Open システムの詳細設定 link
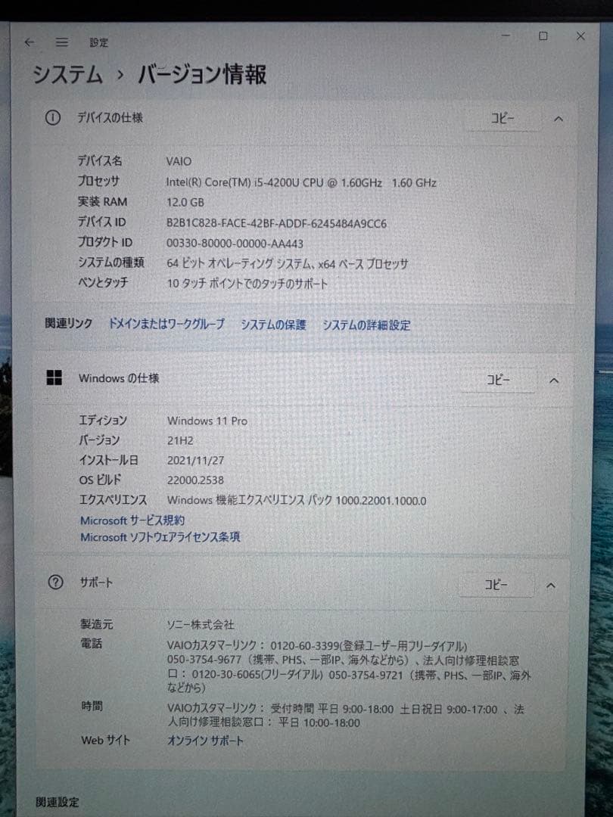This screenshot has width=613, height=817. pos(366,325)
